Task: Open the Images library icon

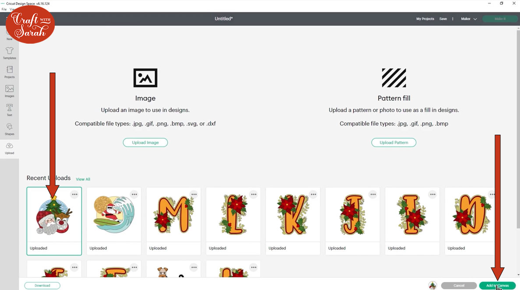Action: tap(9, 88)
